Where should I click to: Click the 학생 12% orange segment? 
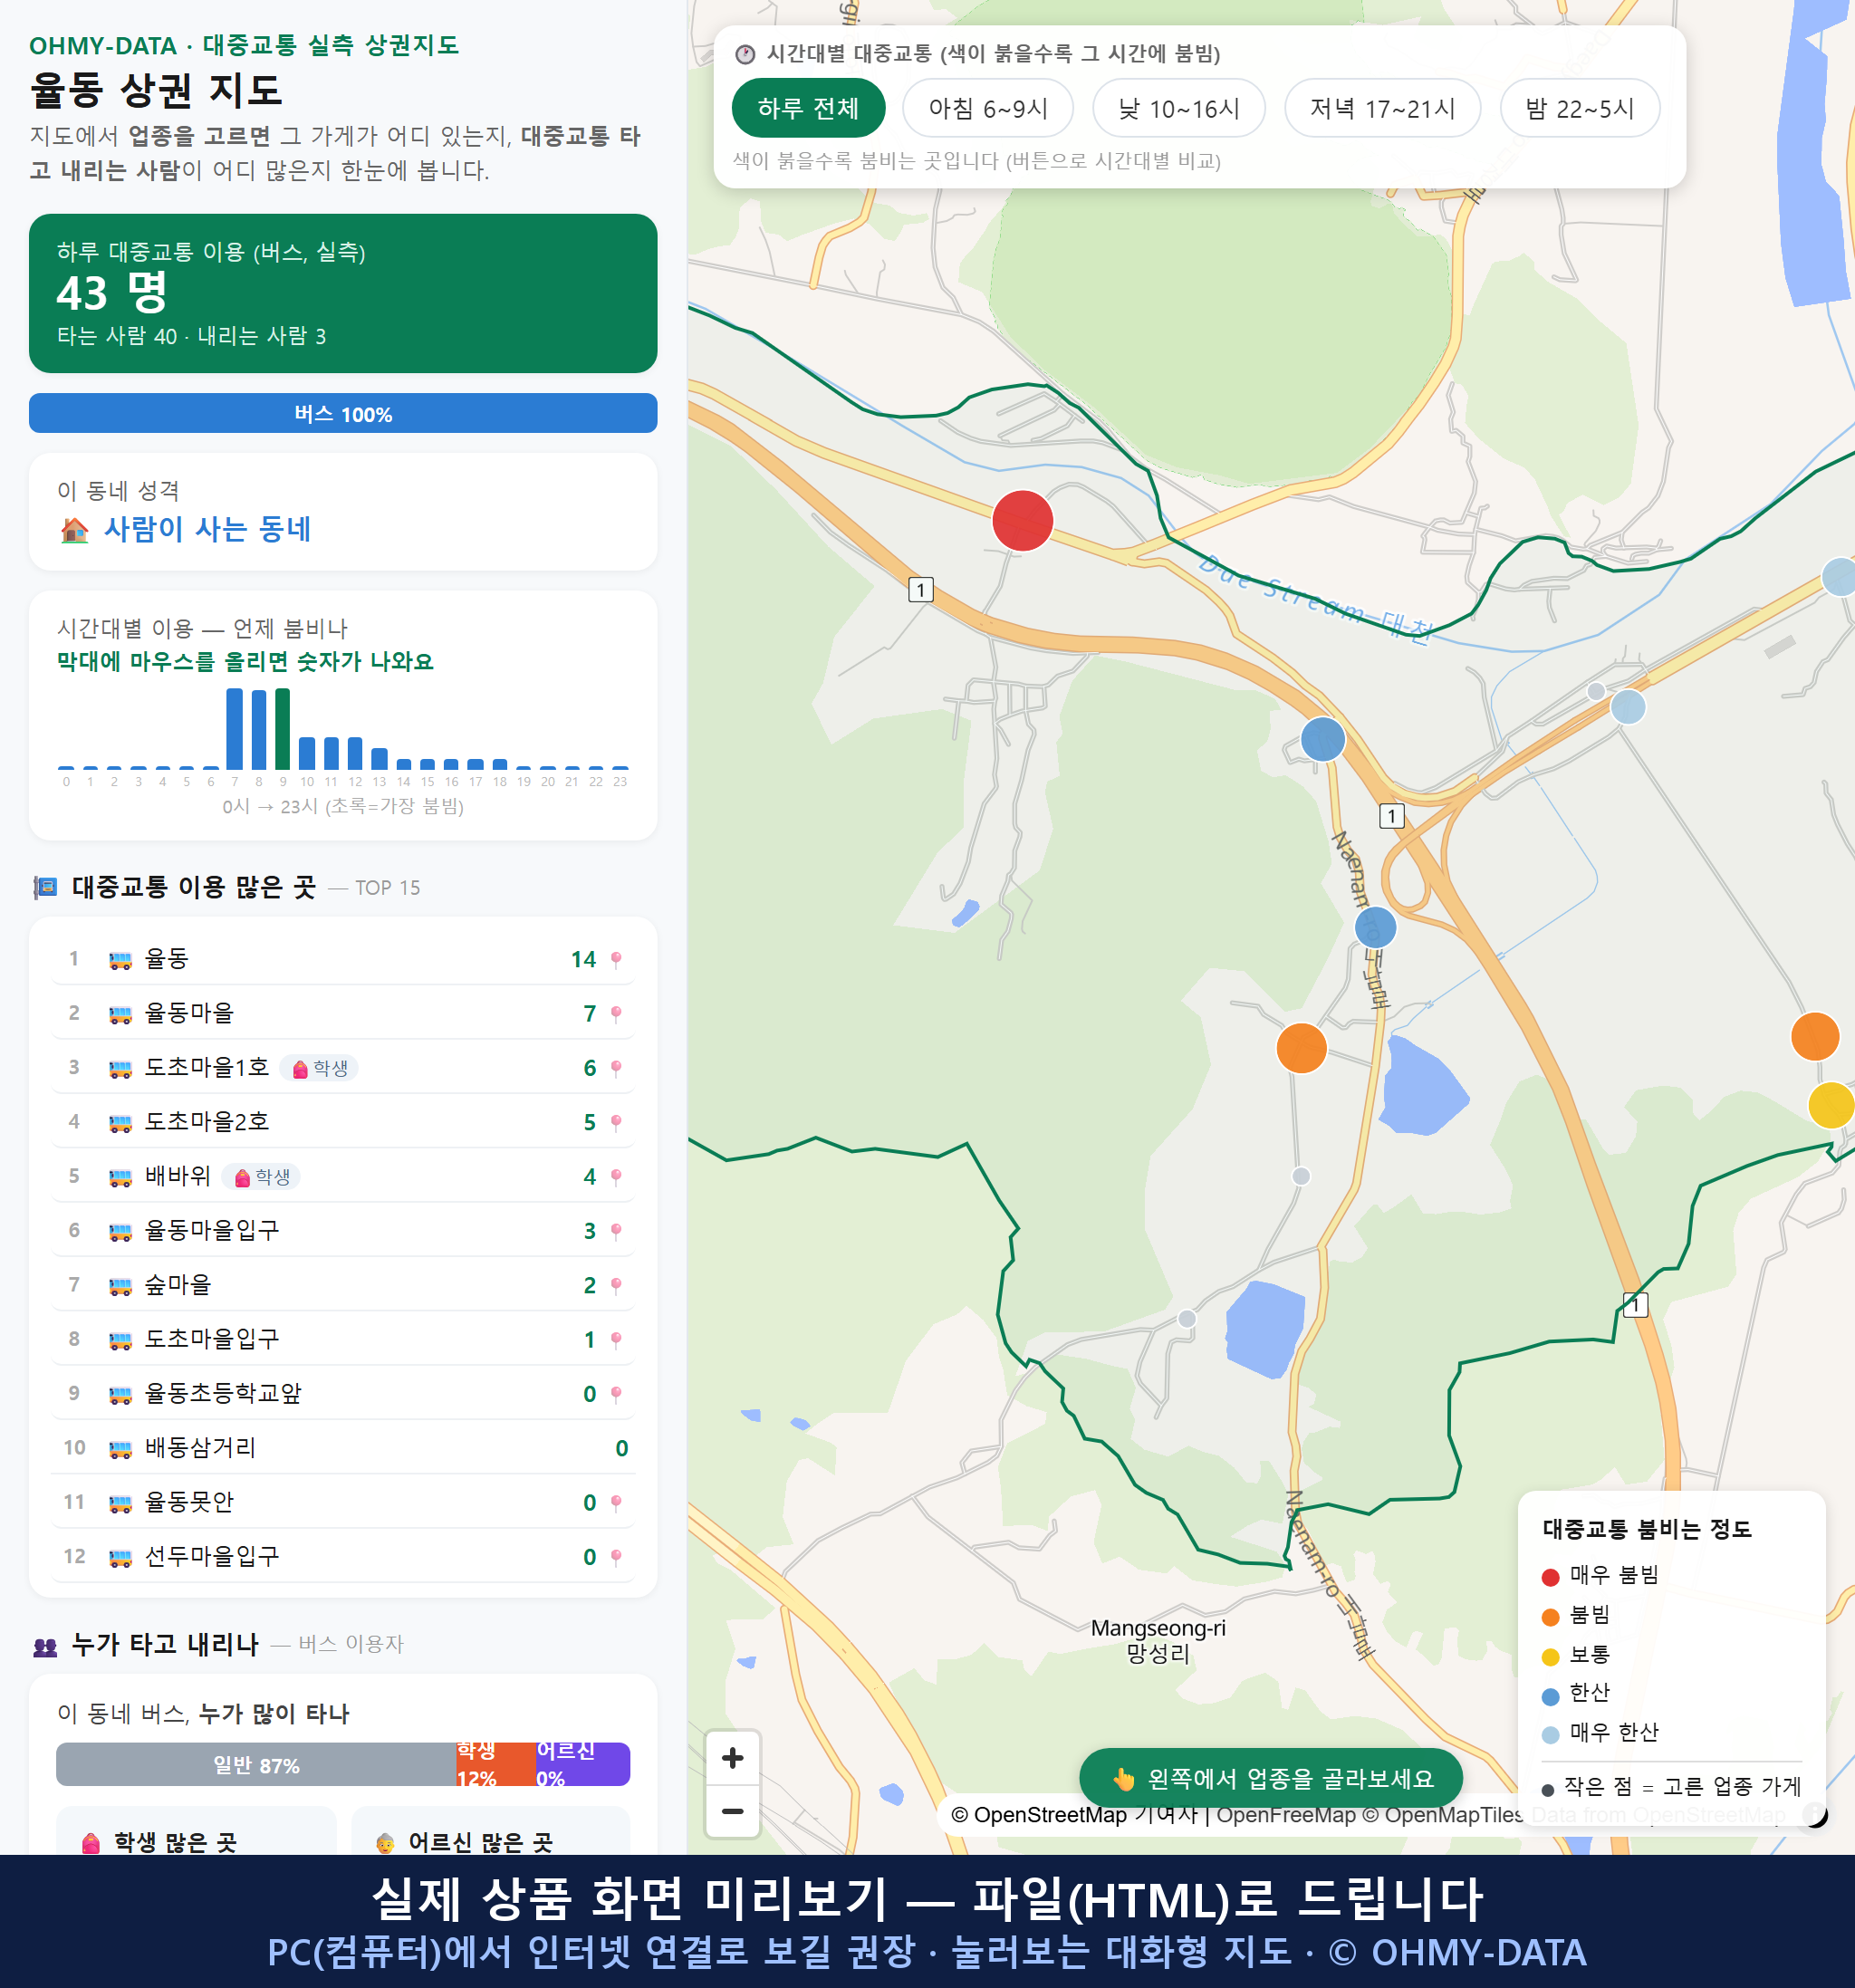[x=495, y=1764]
